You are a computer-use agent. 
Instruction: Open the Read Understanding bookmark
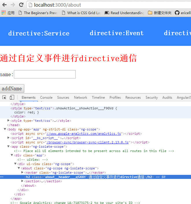(x=125, y=13)
